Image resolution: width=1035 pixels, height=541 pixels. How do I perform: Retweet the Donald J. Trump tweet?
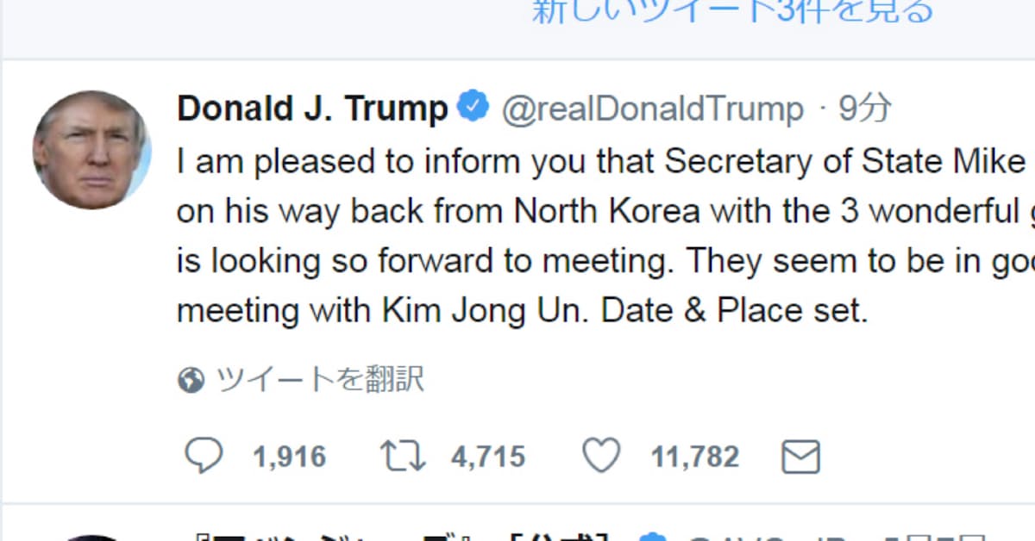[401, 456]
